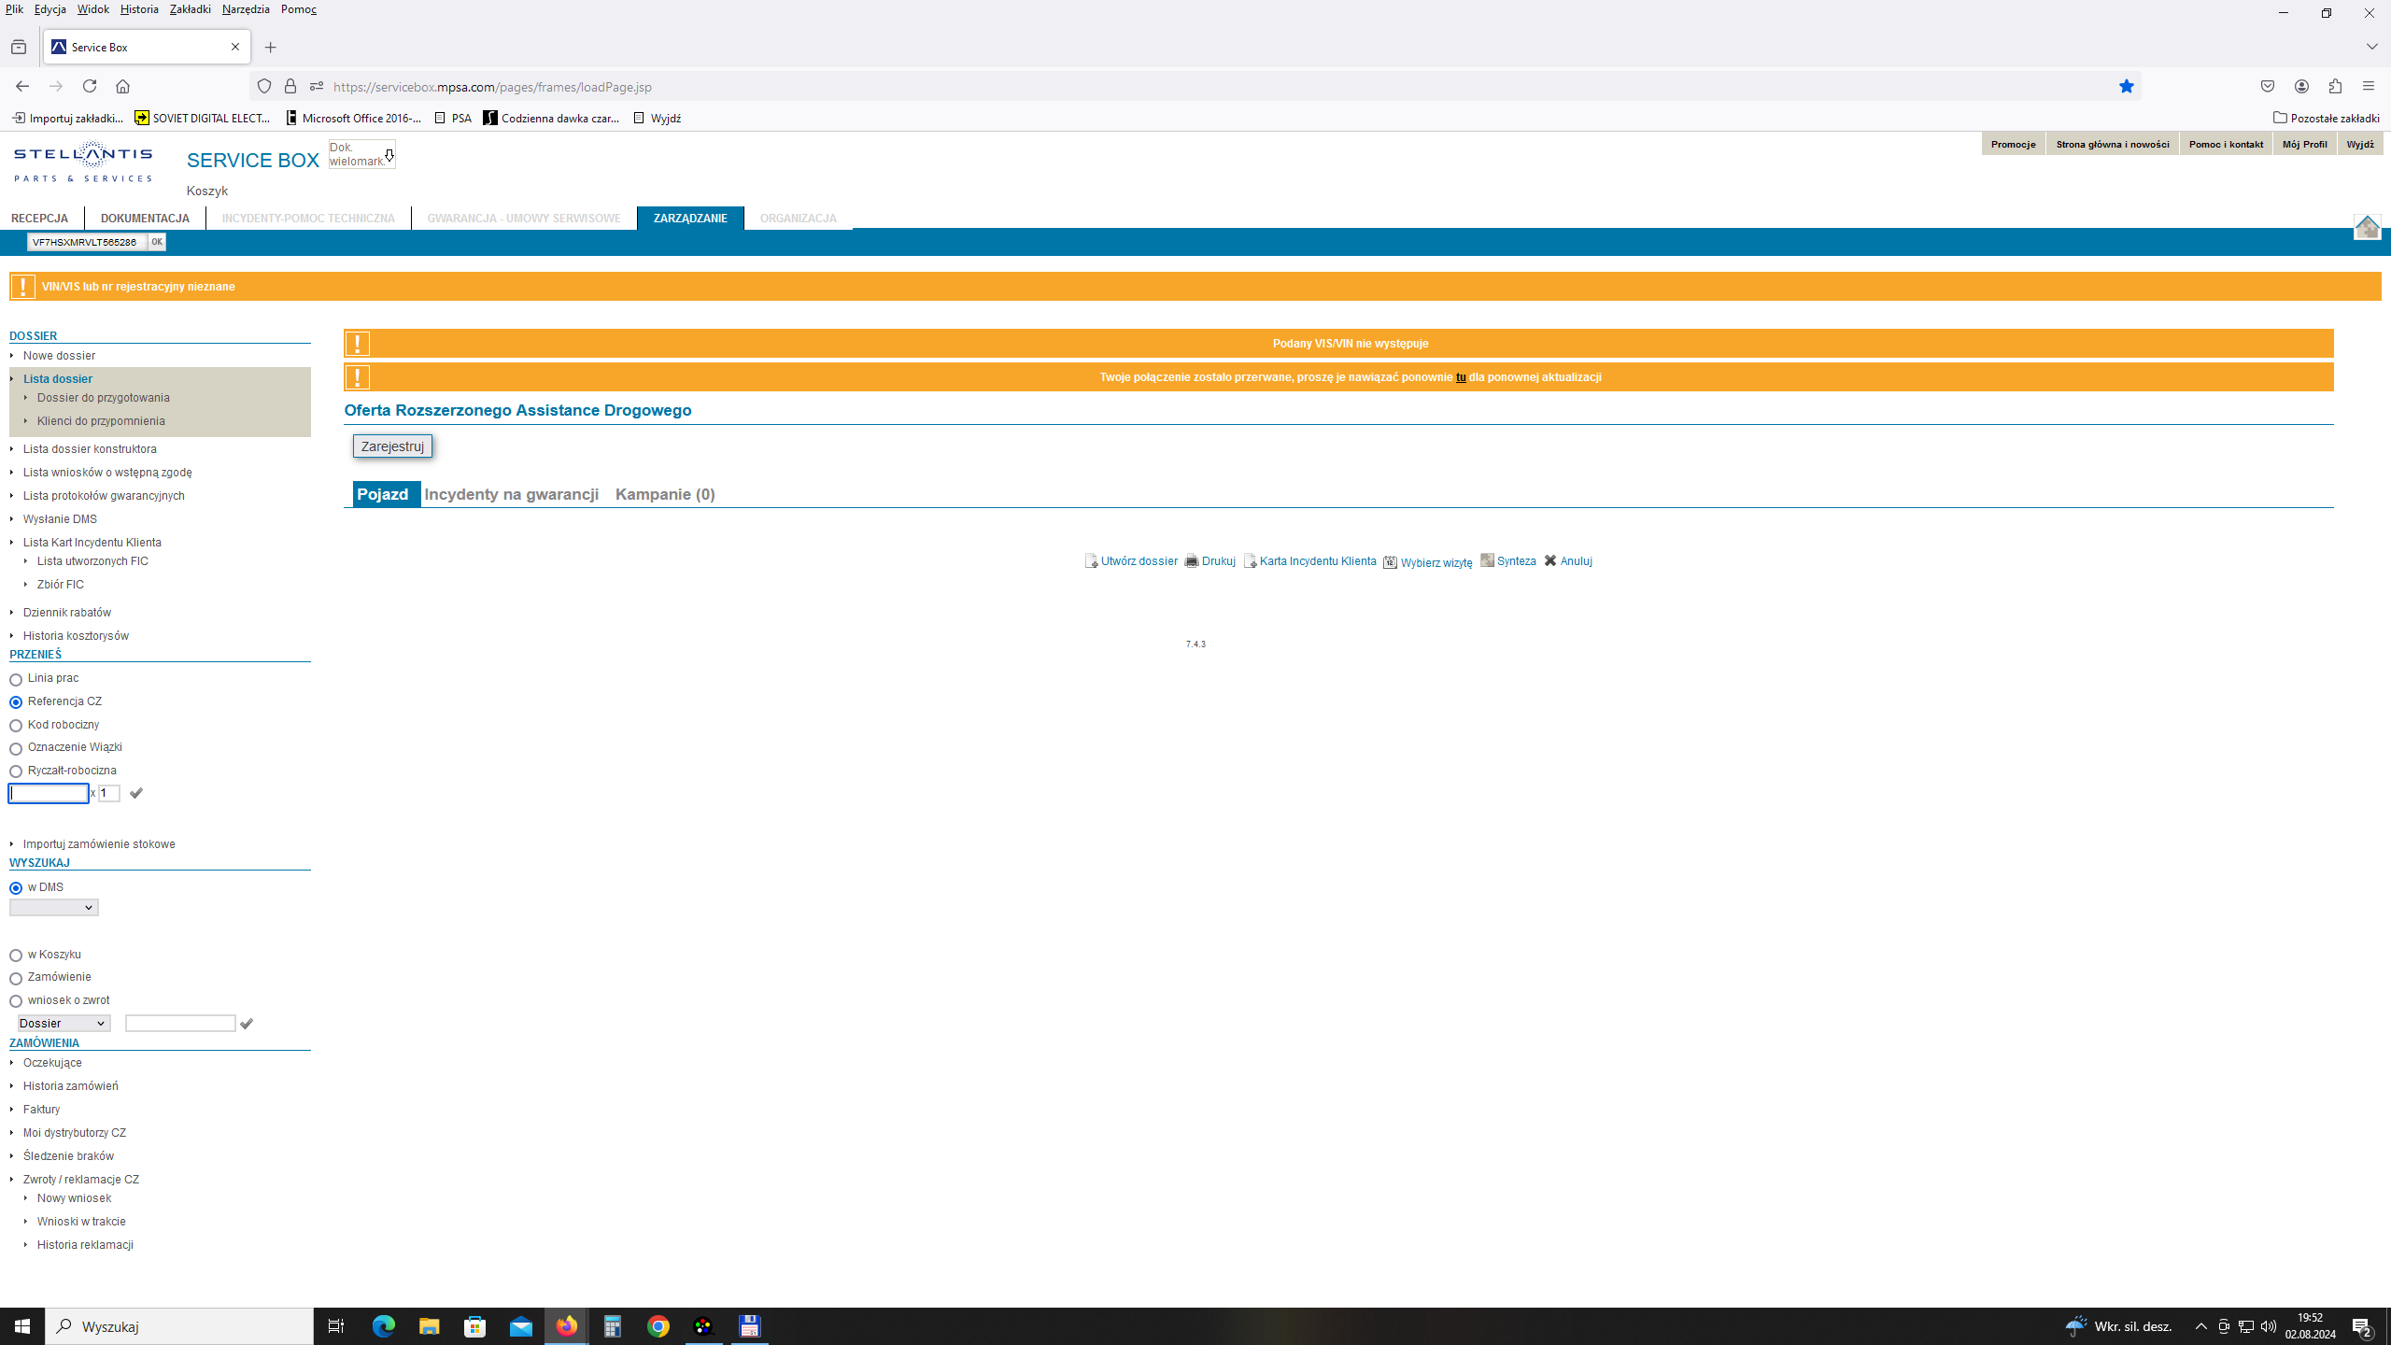The width and height of the screenshot is (2391, 1345).
Task: Click the Anuluj X icon
Action: click(1550, 561)
